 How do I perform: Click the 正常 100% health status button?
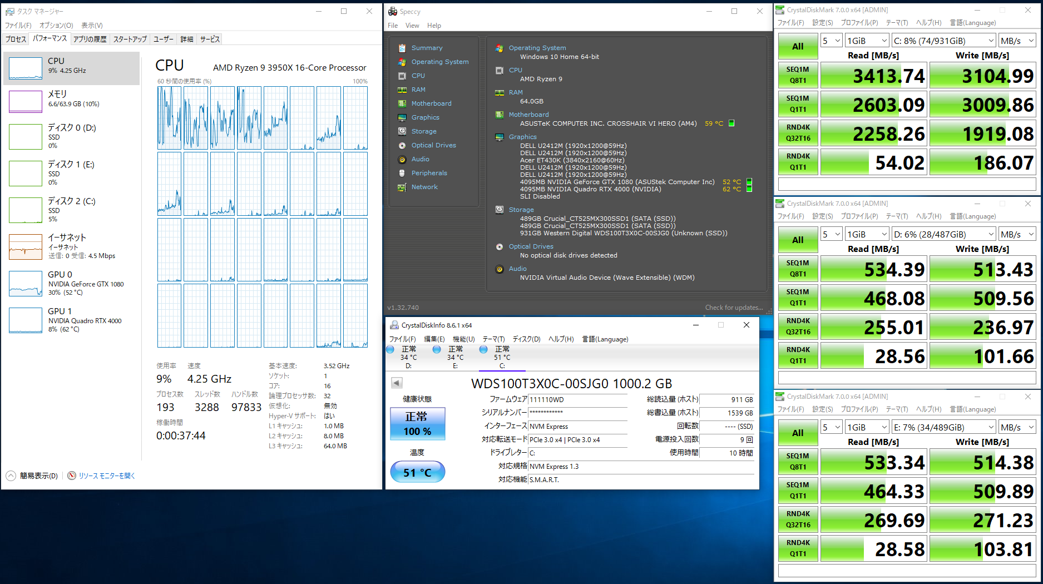pyautogui.click(x=417, y=424)
